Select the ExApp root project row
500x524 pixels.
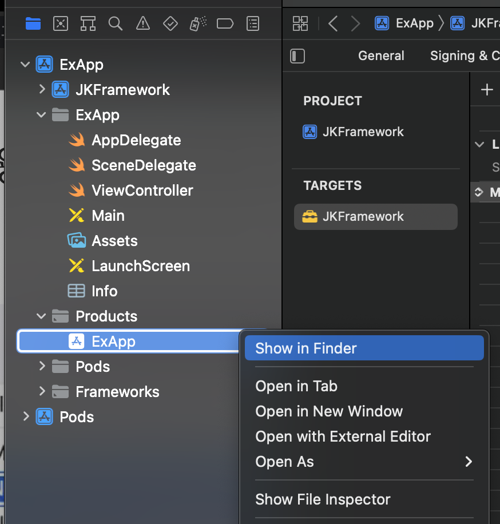pyautogui.click(x=144, y=65)
